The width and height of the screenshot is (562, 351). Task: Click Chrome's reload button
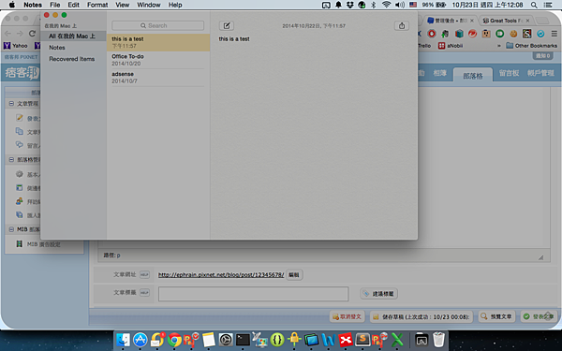(x=32, y=34)
